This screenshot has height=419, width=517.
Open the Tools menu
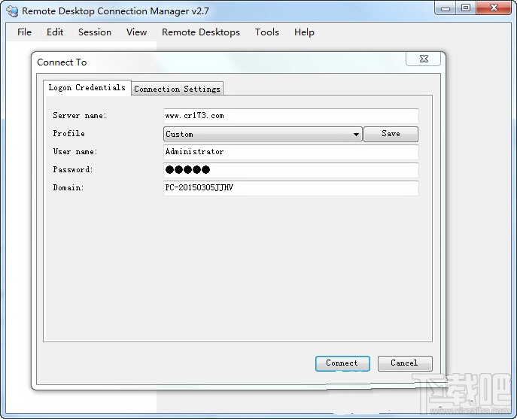267,32
